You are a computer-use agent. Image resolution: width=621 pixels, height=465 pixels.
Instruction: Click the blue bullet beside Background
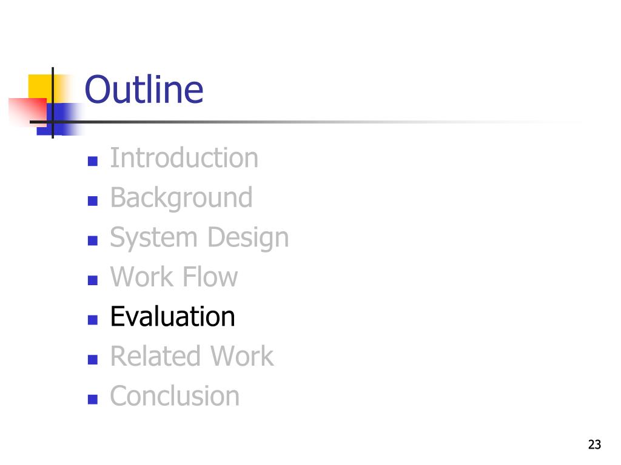click(93, 201)
